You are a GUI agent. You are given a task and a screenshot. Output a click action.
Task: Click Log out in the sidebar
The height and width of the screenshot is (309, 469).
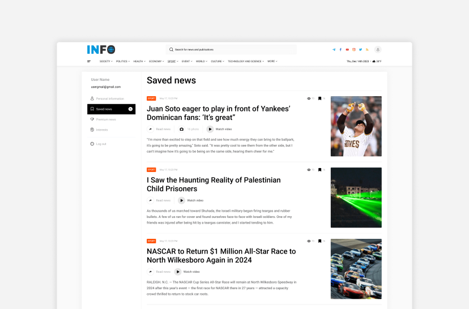100,144
